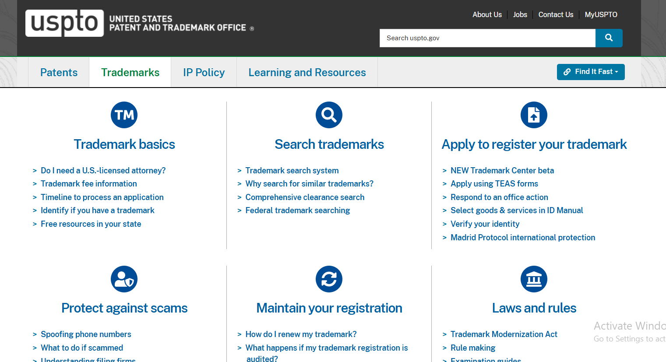Screen dimensions: 666x362
Task: Open Free resources in your state
Action: pos(91,224)
